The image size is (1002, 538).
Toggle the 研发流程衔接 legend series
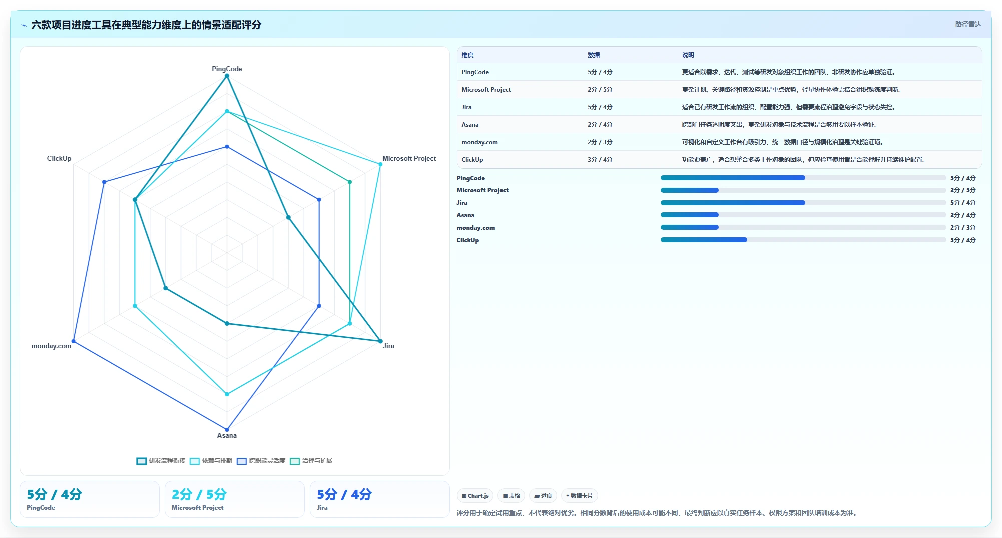pos(161,461)
